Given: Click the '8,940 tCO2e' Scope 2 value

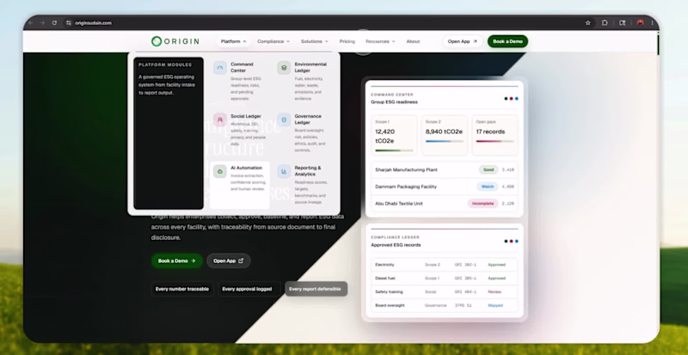Looking at the screenshot, I should 444,132.
